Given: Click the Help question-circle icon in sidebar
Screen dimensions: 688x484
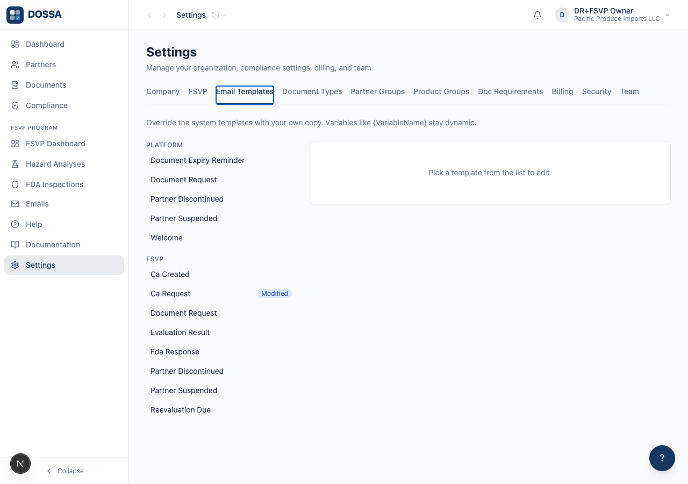Looking at the screenshot, I should click(15, 224).
